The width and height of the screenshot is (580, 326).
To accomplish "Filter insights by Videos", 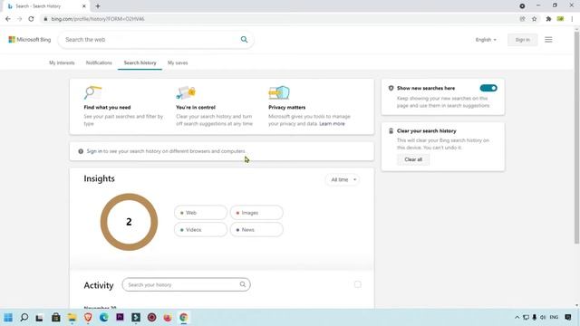I will pyautogui.click(x=200, y=229).
